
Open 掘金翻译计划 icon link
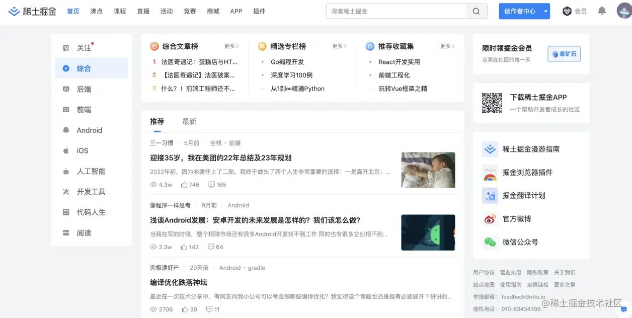(490, 196)
